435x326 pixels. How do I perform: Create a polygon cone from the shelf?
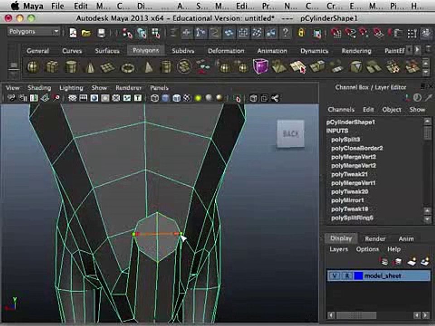coord(89,67)
